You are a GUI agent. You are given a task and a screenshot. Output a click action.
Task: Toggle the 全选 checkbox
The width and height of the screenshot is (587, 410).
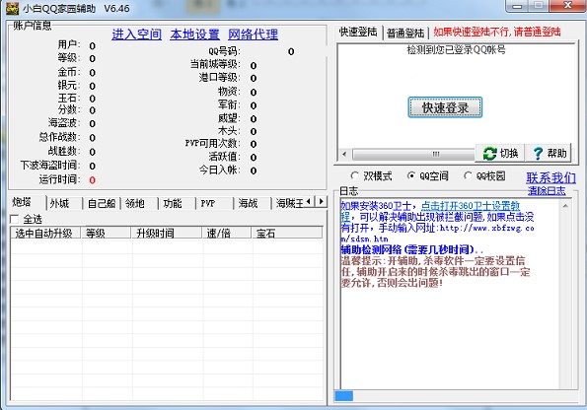[x=15, y=219]
